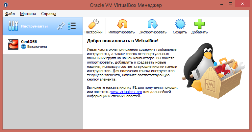Close the VirtualBox Manager window
Screen dimensions: 252x132
click(x=242, y=4)
